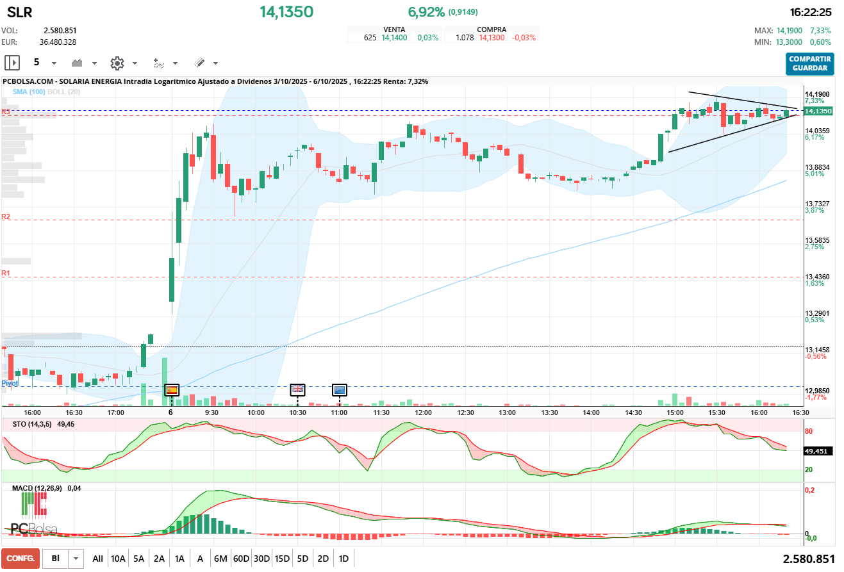Image resolution: width=844 pixels, height=572 pixels.
Task: Expand the interval 5 dropdown arrow
Action: pyautogui.click(x=54, y=63)
